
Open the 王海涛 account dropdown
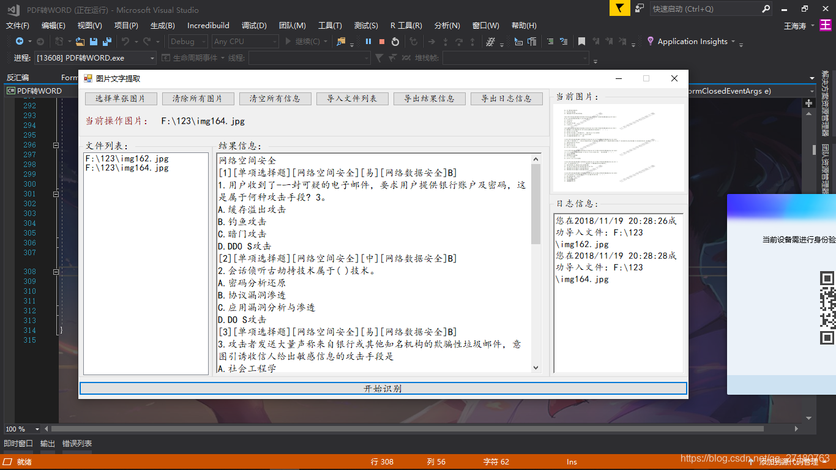pyautogui.click(x=799, y=26)
